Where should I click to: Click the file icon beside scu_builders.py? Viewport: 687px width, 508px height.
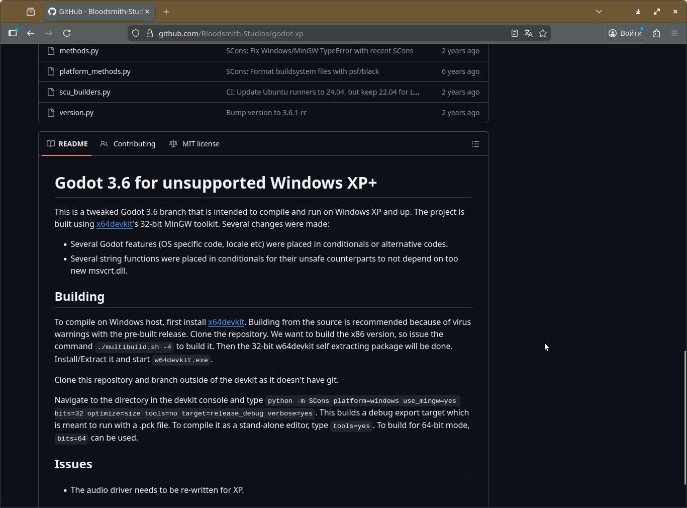(x=50, y=92)
